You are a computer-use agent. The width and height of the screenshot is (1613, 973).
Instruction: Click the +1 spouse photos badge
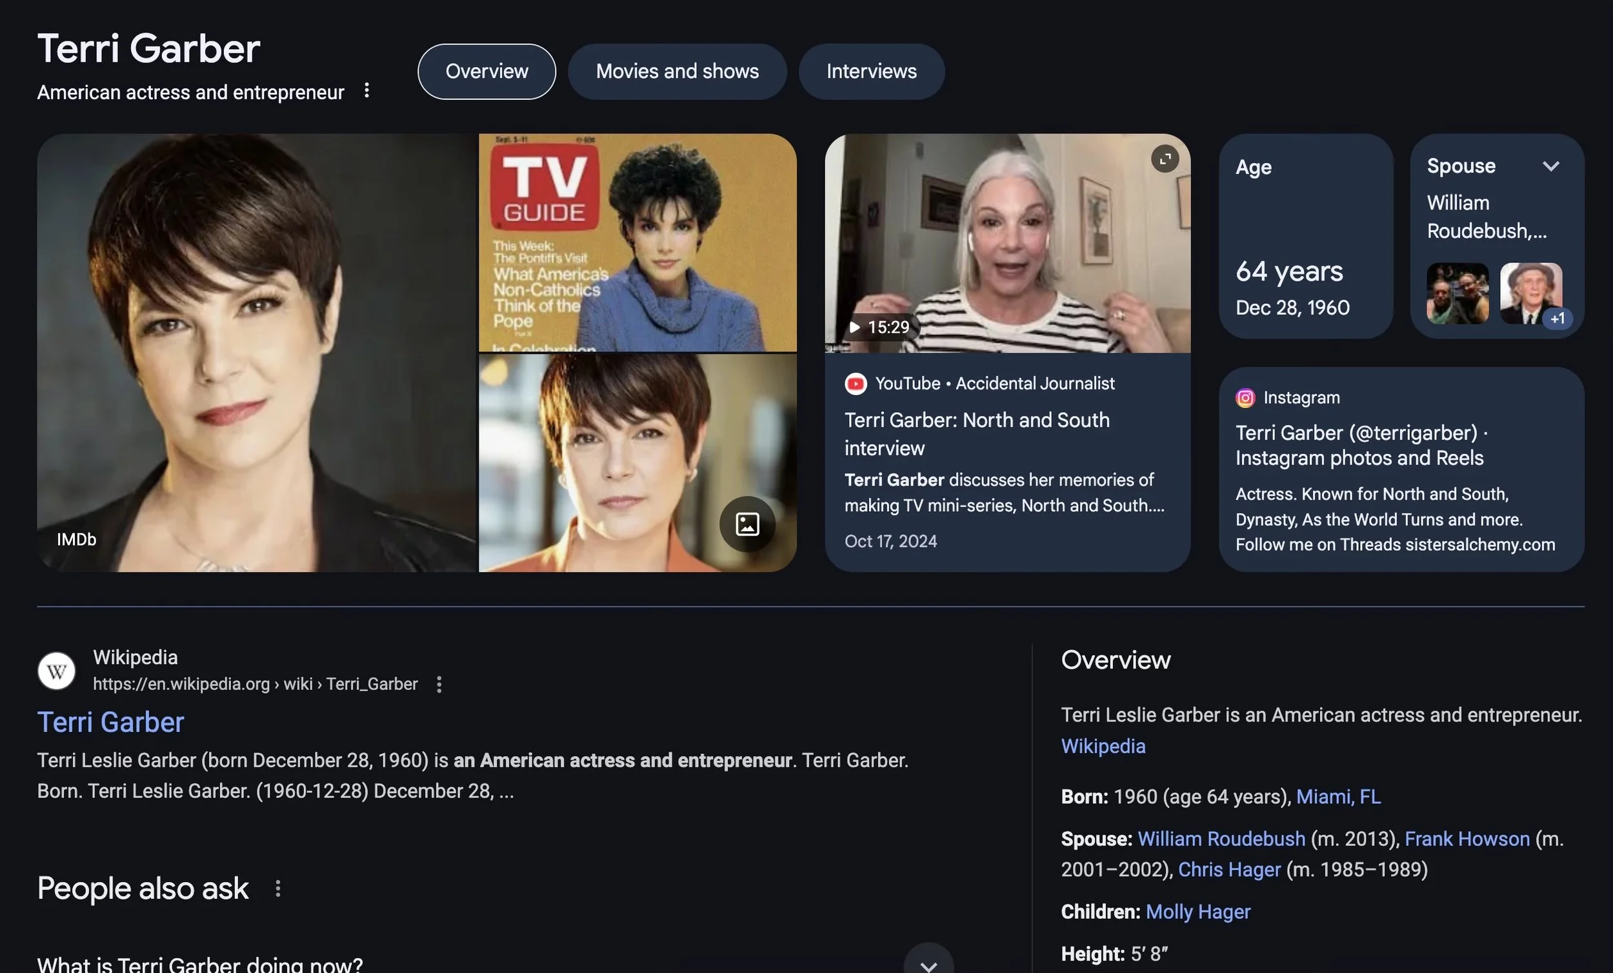point(1557,319)
